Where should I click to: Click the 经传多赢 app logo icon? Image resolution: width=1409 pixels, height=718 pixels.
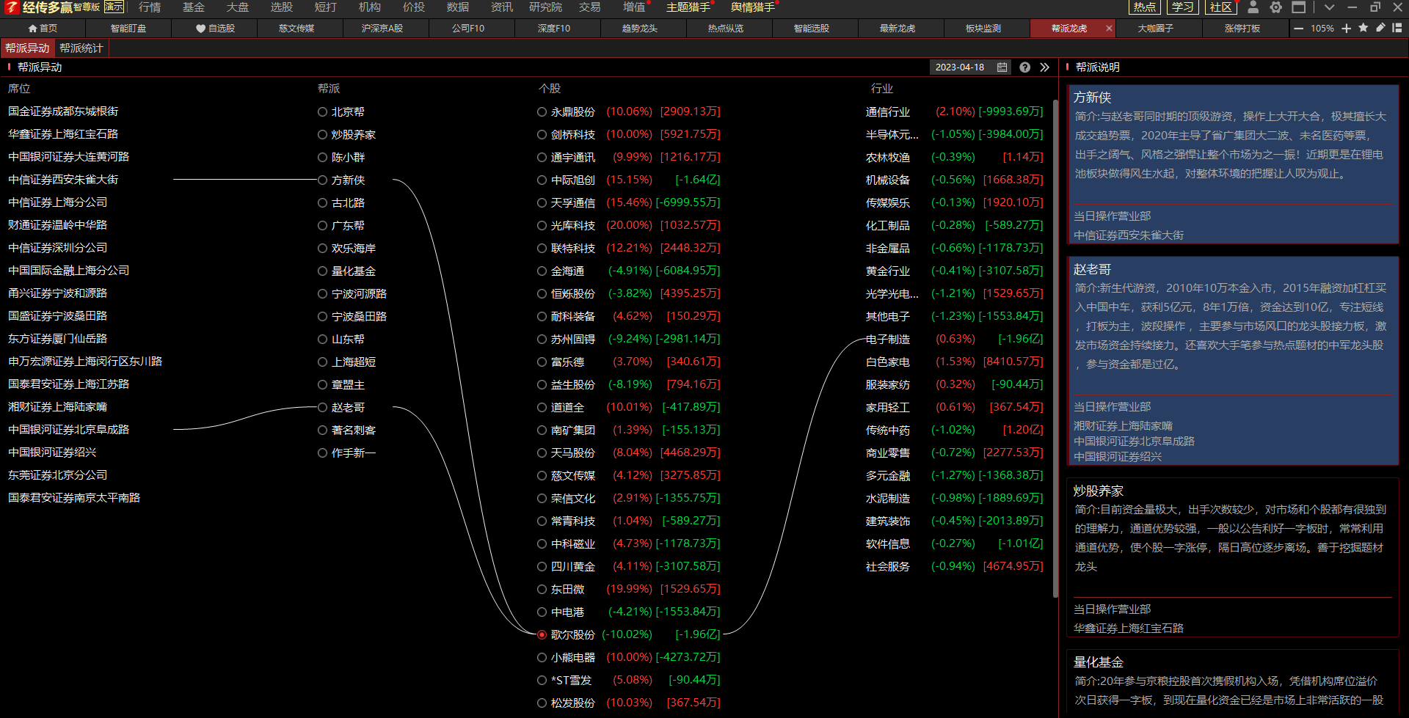click(x=12, y=7)
